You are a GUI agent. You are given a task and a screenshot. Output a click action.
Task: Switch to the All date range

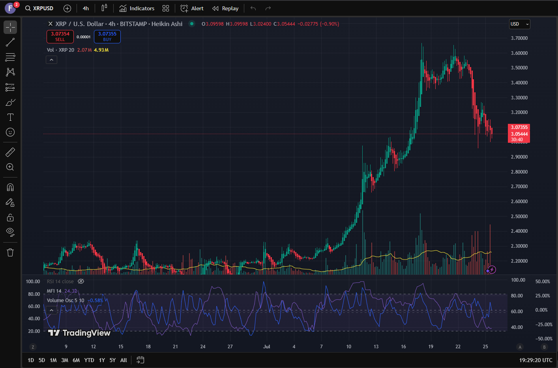coord(124,360)
